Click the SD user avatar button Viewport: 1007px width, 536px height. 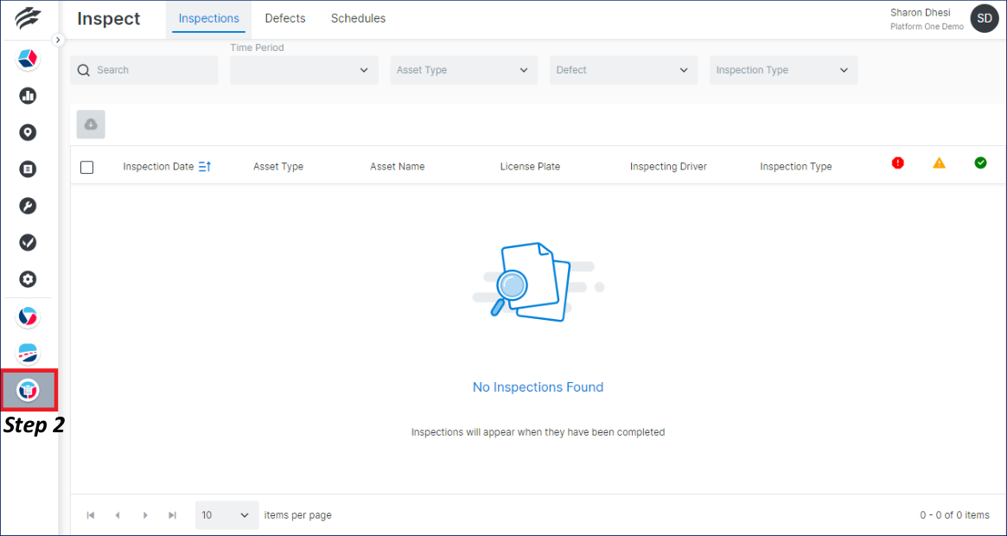click(984, 18)
